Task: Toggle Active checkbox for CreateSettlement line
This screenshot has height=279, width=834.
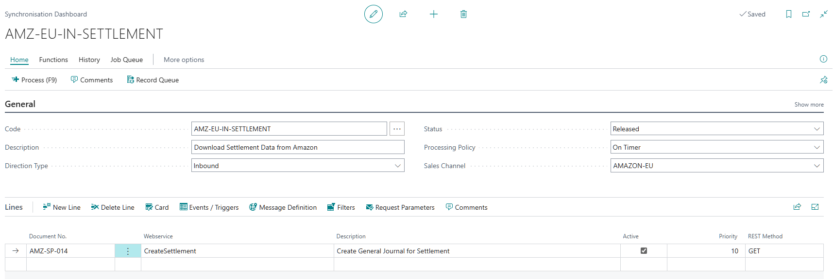Action: [x=644, y=251]
